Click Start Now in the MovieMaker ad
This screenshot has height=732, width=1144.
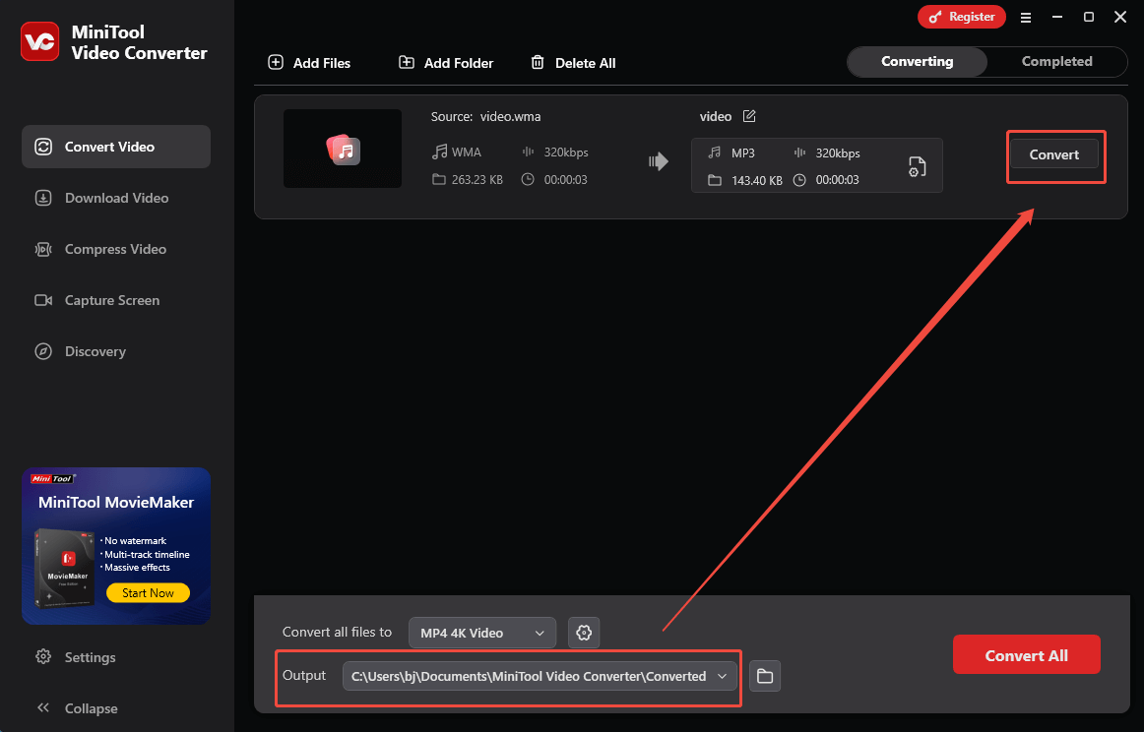coord(148,592)
